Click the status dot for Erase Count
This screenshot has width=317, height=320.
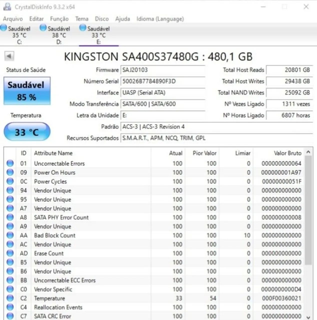tap(10, 253)
